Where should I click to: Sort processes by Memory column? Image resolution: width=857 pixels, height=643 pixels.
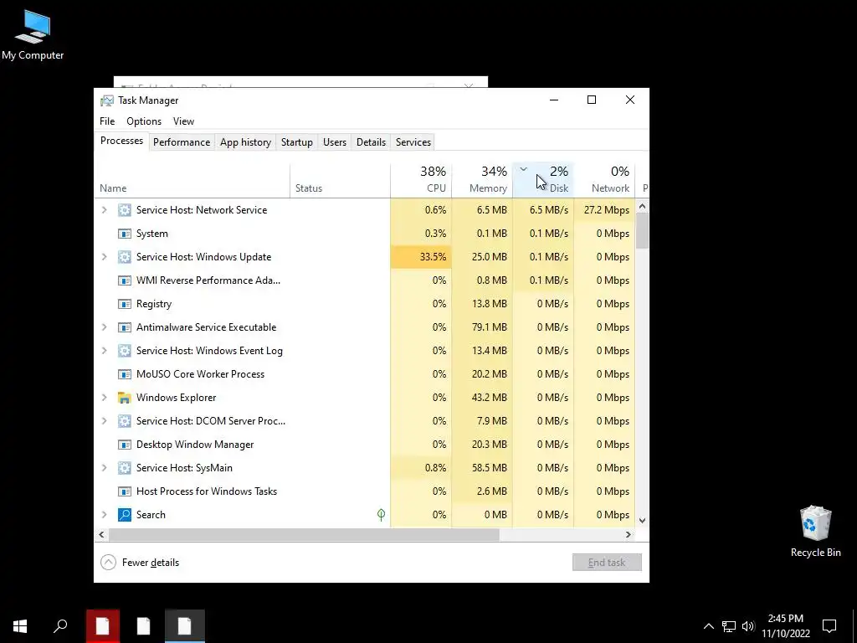(x=482, y=180)
